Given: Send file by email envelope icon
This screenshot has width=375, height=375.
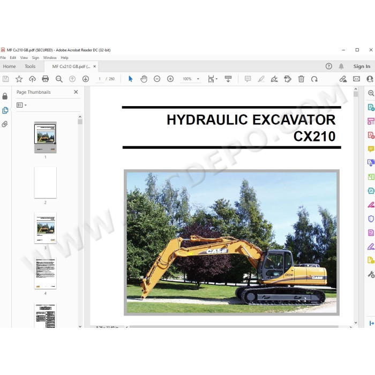Looking at the screenshot, I should (x=356, y=79).
